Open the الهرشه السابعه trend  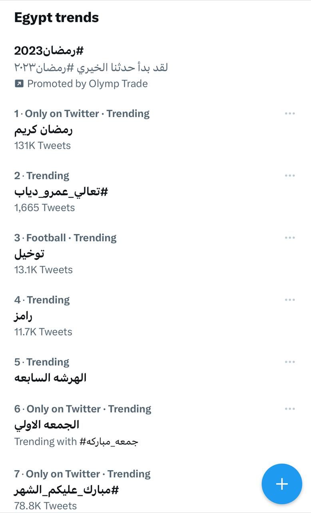[50, 378]
